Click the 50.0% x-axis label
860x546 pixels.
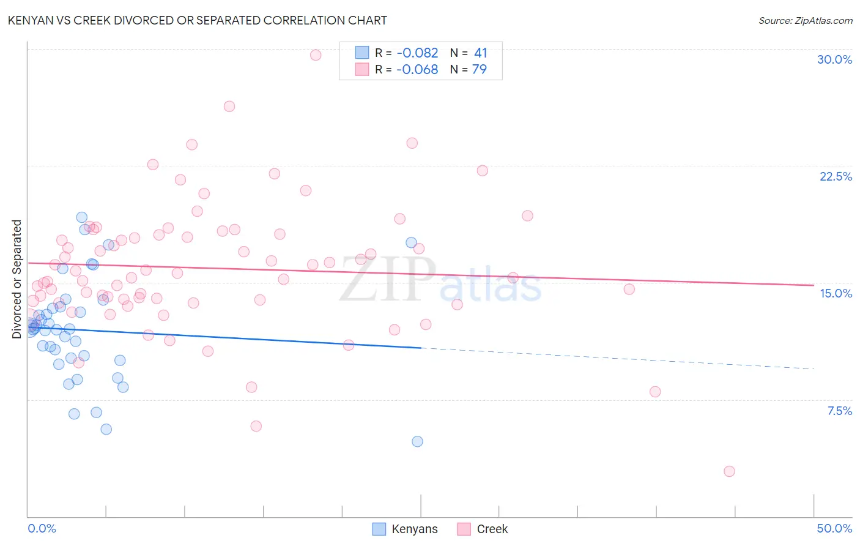coord(834,528)
